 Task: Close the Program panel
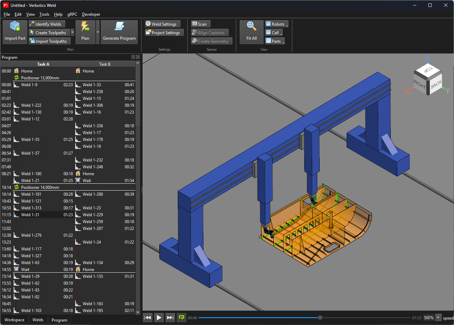tap(138, 57)
